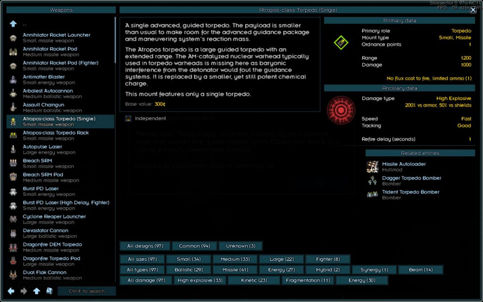The width and height of the screenshot is (483, 302).
Task: Switch to the Unknown (3) designs filter
Action: pos(240,246)
